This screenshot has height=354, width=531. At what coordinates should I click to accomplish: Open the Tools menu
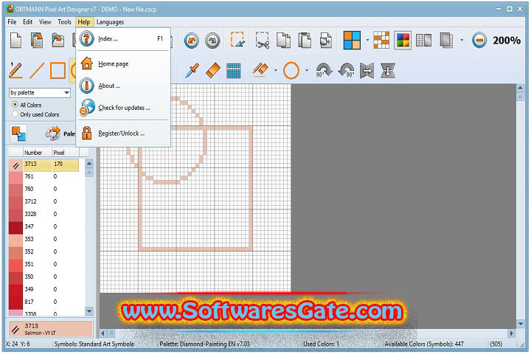(64, 22)
